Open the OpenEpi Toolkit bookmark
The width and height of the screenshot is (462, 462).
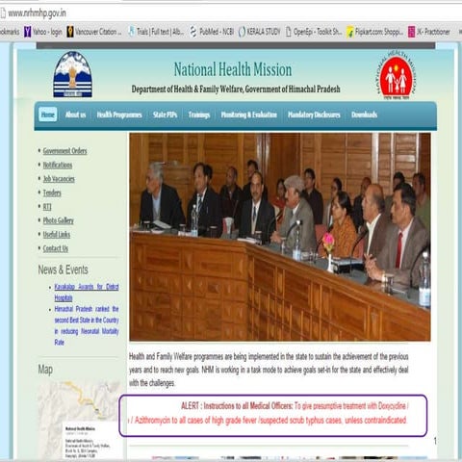tap(314, 32)
